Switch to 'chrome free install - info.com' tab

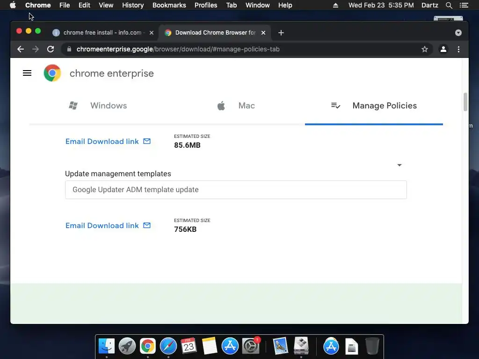click(102, 33)
